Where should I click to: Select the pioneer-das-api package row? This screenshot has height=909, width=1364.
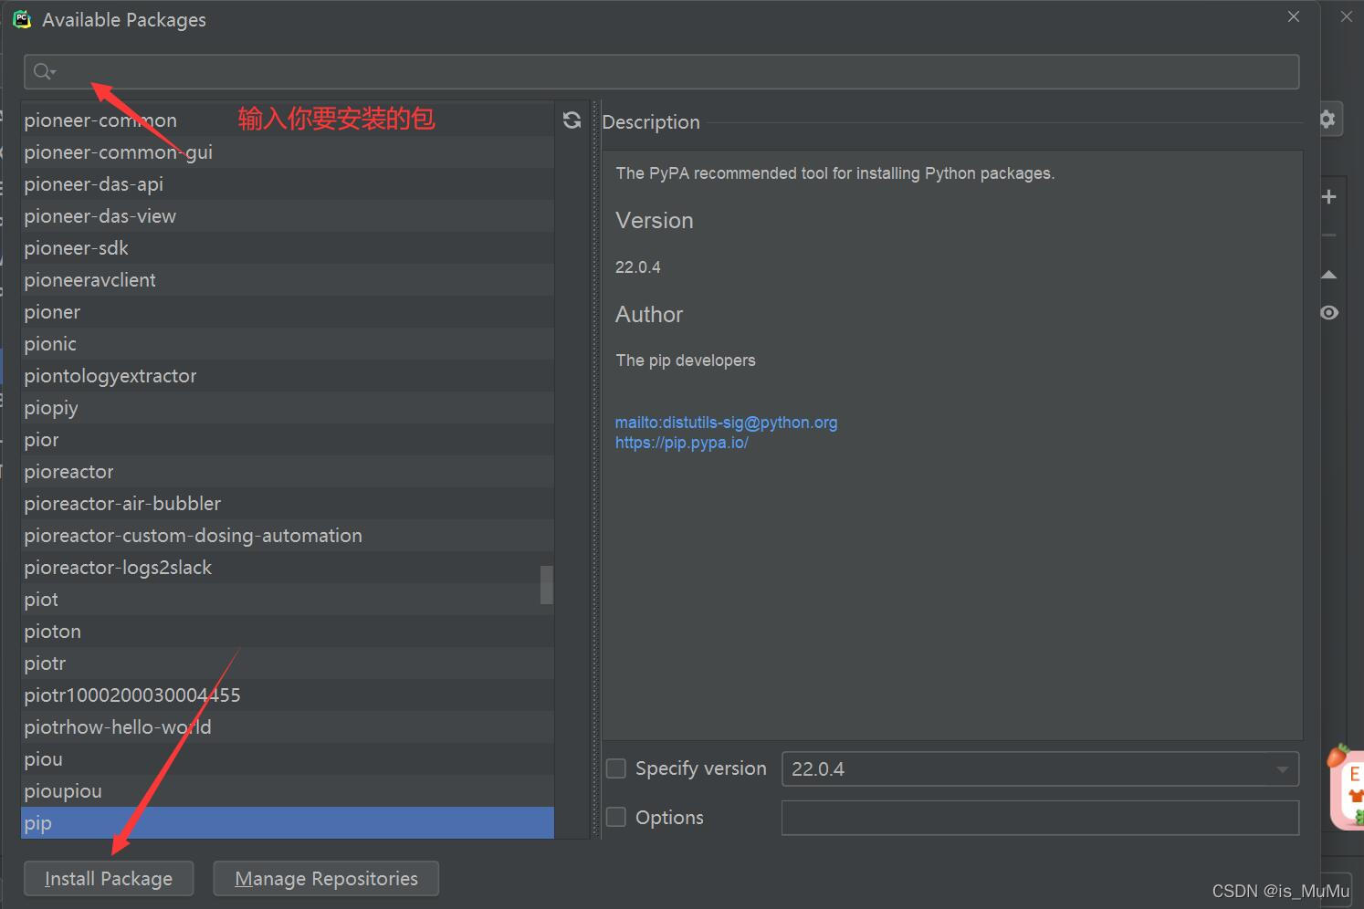click(x=288, y=184)
